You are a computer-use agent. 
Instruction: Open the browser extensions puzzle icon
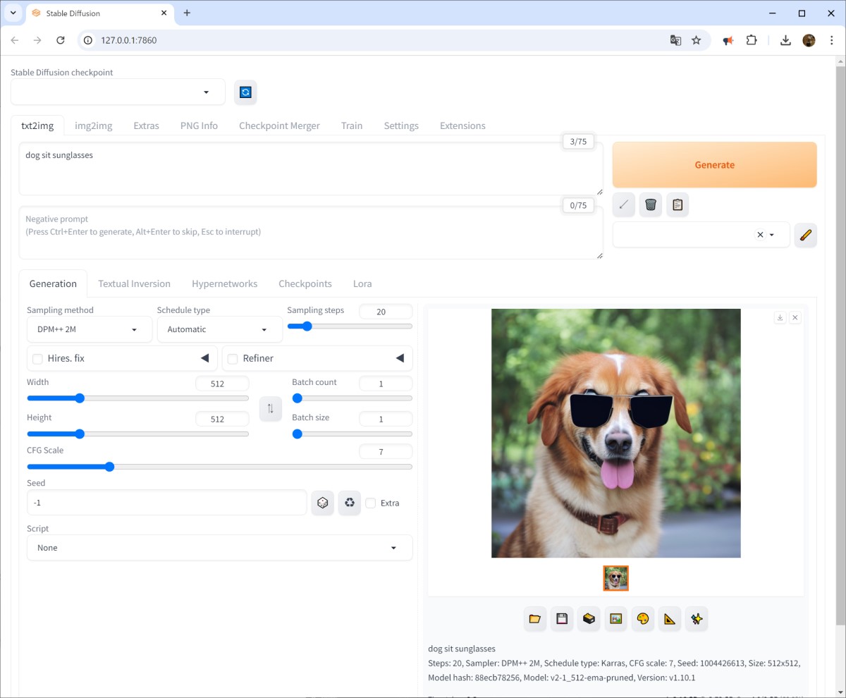[752, 40]
